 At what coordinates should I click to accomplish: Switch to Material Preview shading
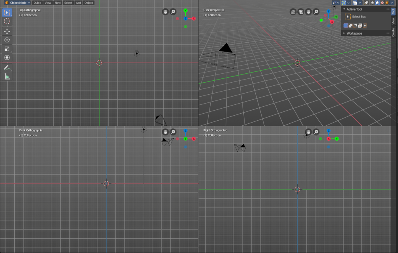(x=382, y=3)
